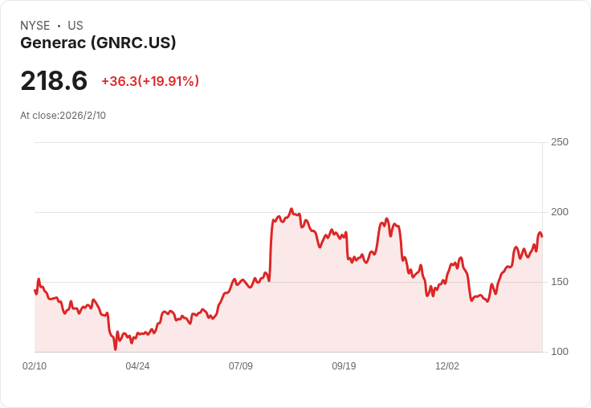The width and height of the screenshot is (591, 408).
Task: Click the 250 y-axis label
Action: point(560,142)
